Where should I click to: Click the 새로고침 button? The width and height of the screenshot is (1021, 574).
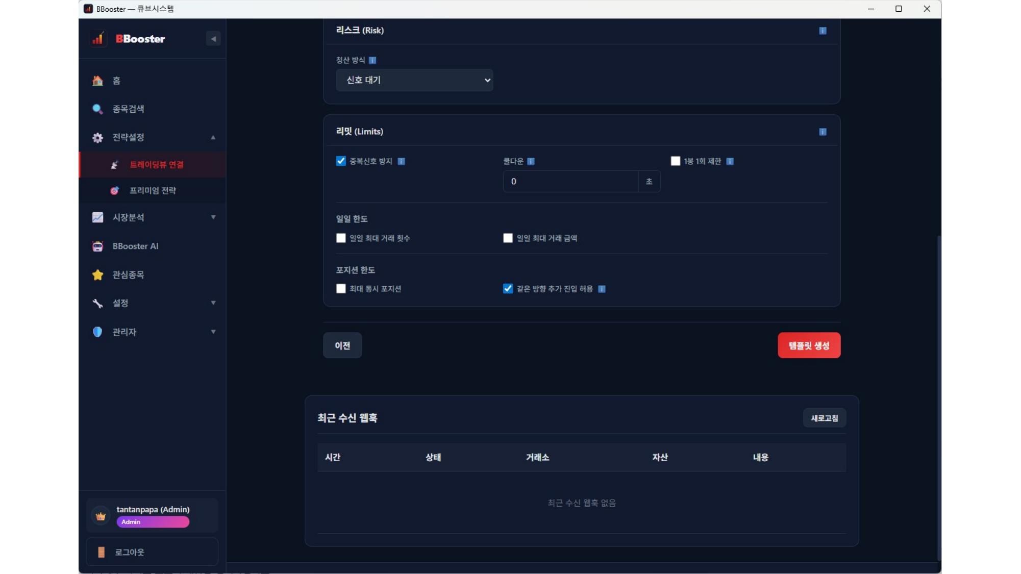(824, 418)
